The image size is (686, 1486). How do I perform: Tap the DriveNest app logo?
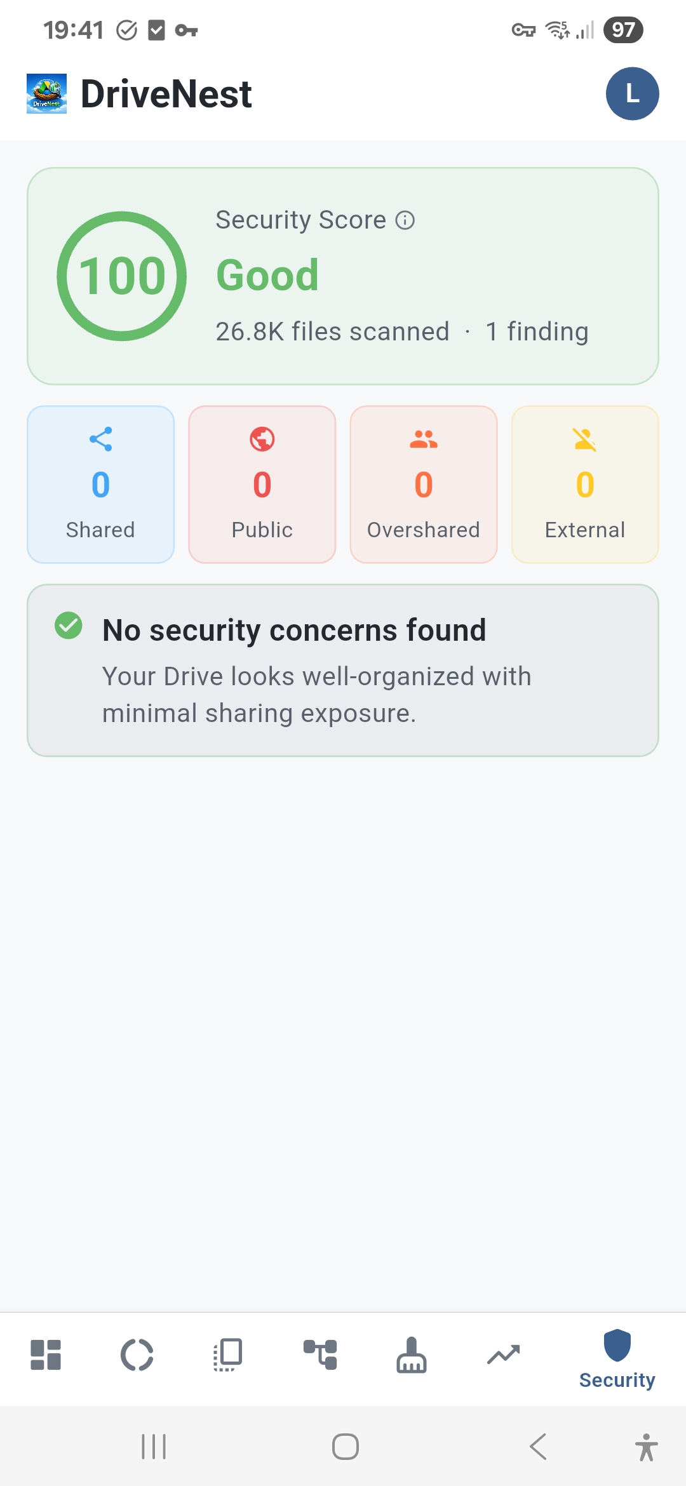point(47,93)
